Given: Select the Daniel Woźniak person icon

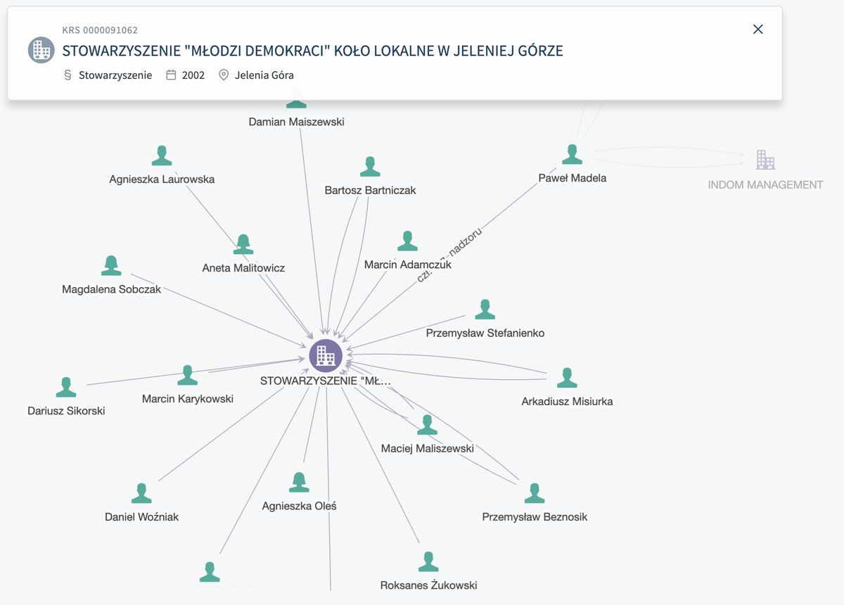Looking at the screenshot, I should point(141,493).
